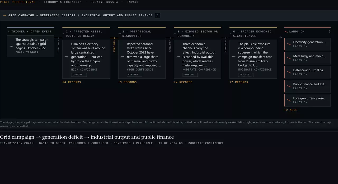This screenshot has width=338, height=184.
Task: Click the Lands On count 7
Action: tap(330, 32)
